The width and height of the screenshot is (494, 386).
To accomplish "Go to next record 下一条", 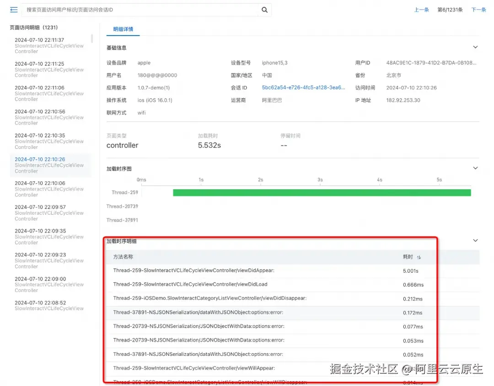I will (478, 10).
